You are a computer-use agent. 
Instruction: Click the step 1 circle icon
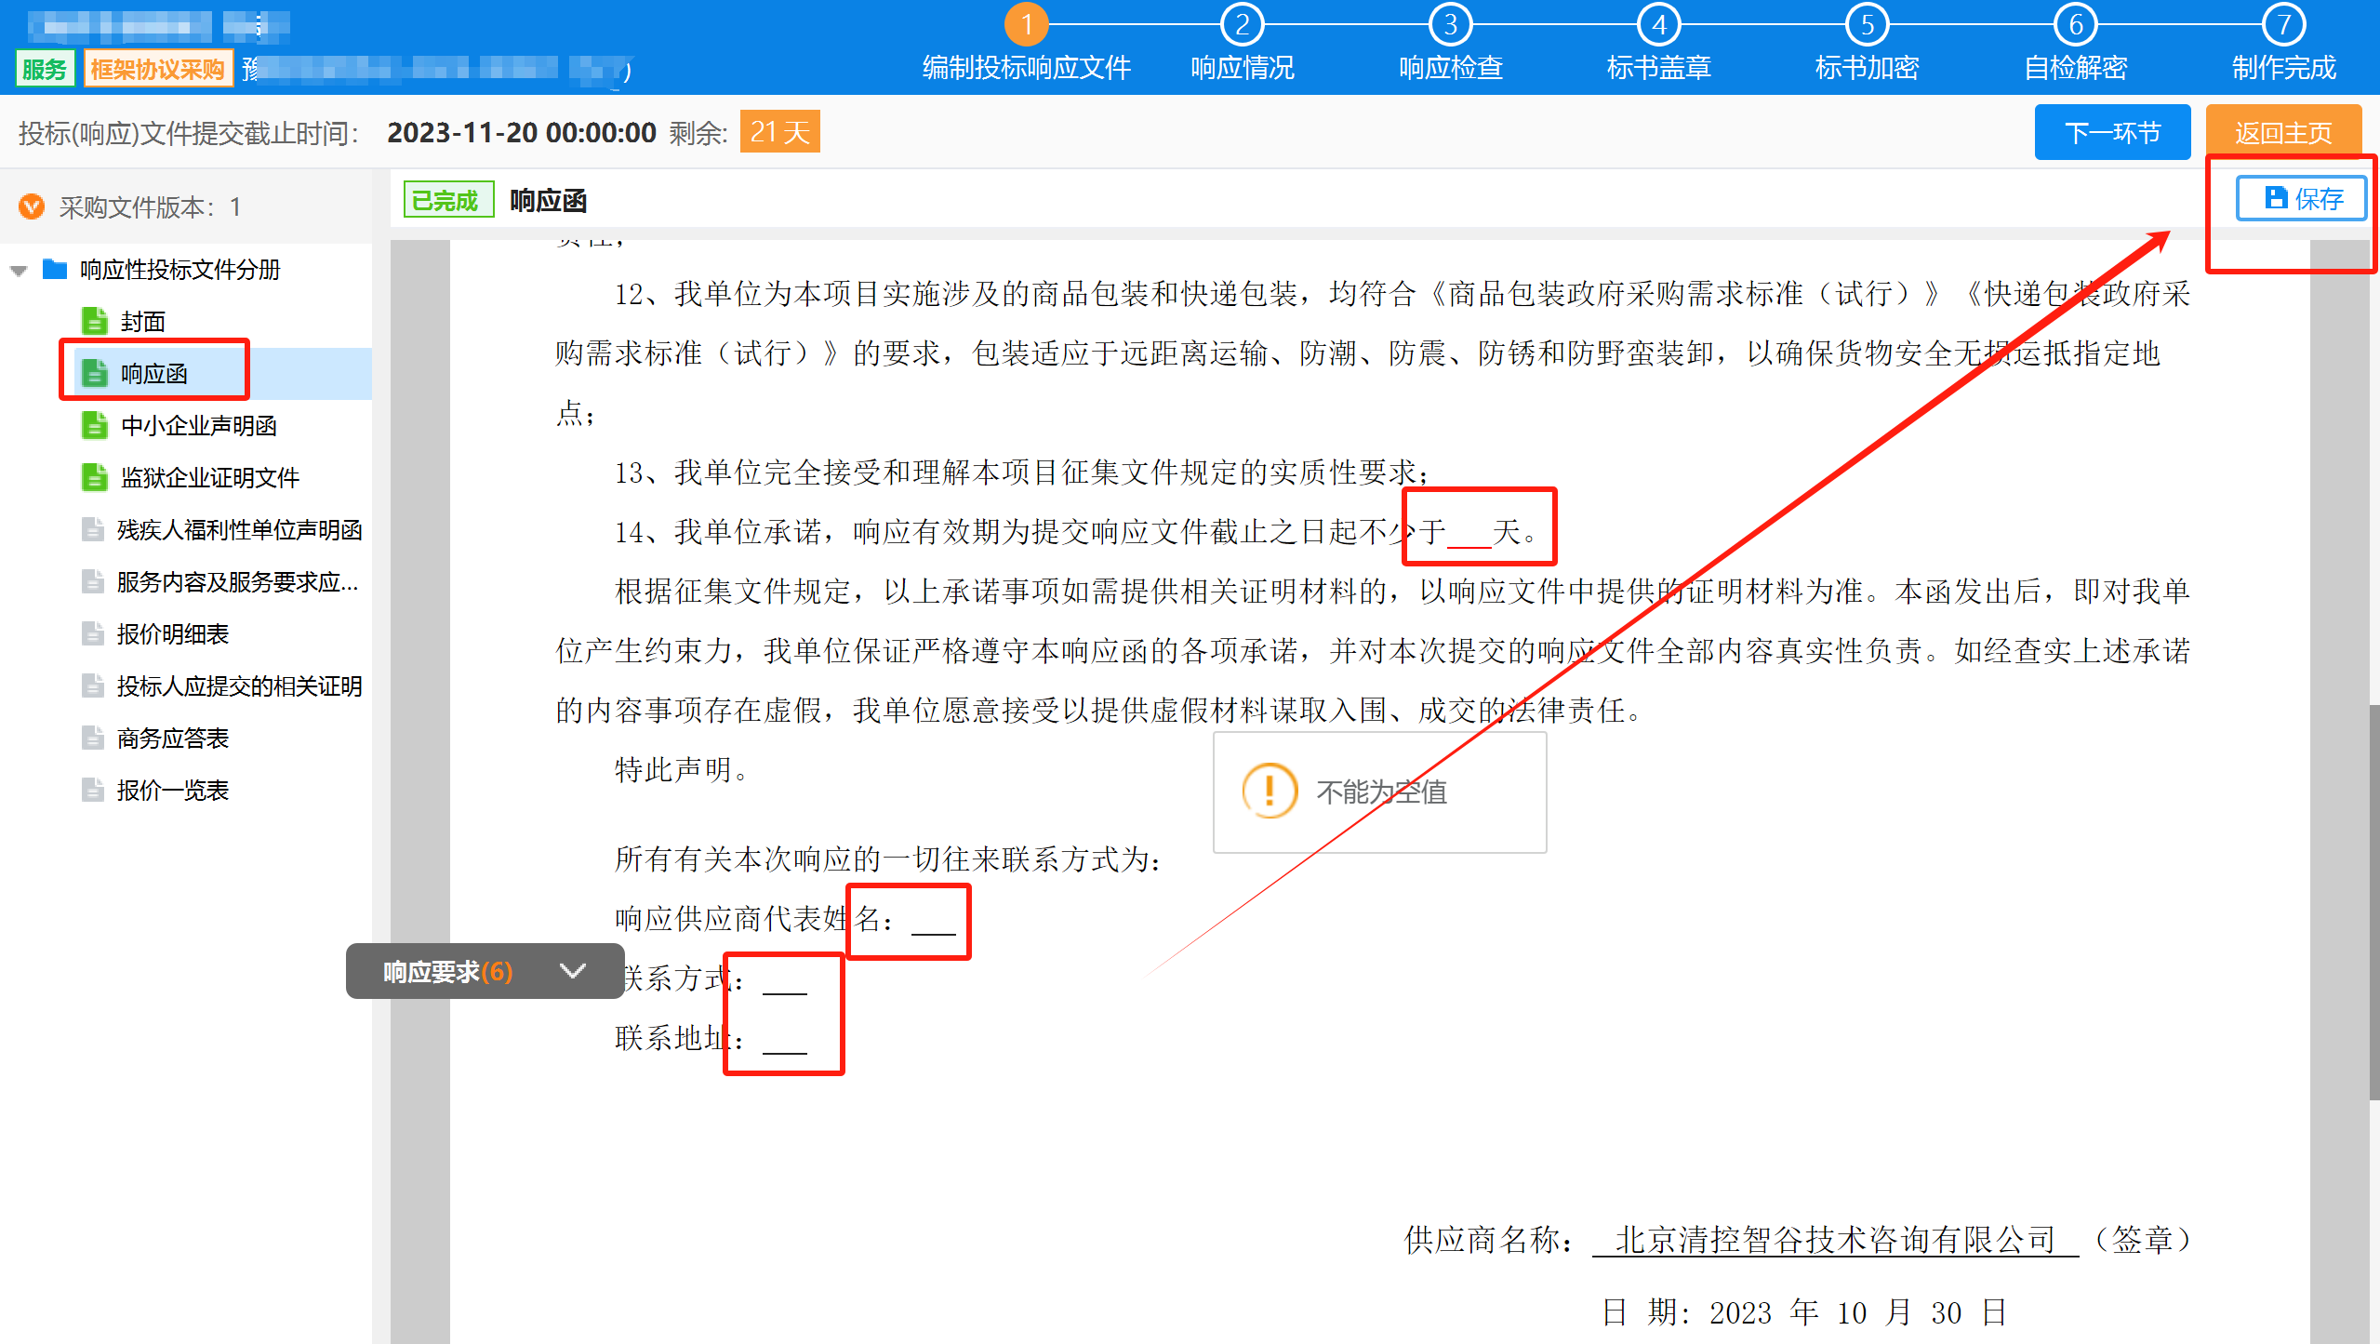point(1026,24)
